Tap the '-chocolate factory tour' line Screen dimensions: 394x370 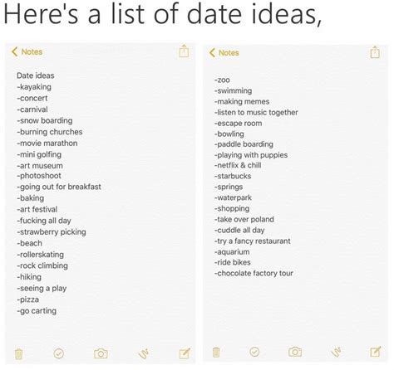254,273
